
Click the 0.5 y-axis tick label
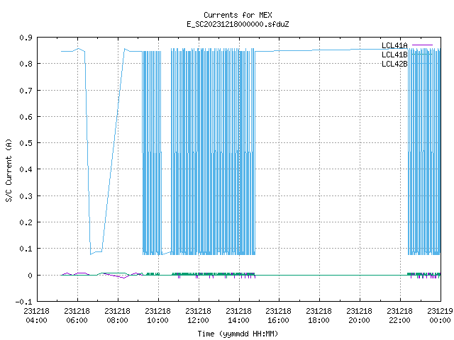click(26, 143)
